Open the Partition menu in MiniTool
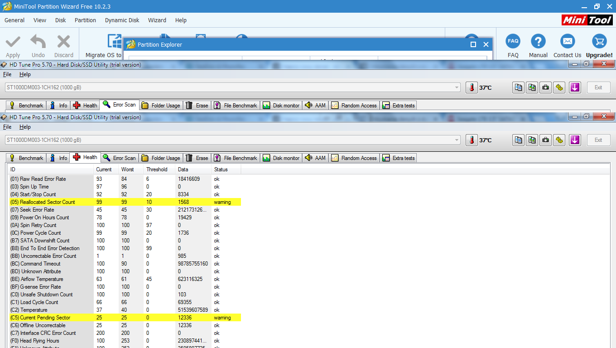 [85, 20]
